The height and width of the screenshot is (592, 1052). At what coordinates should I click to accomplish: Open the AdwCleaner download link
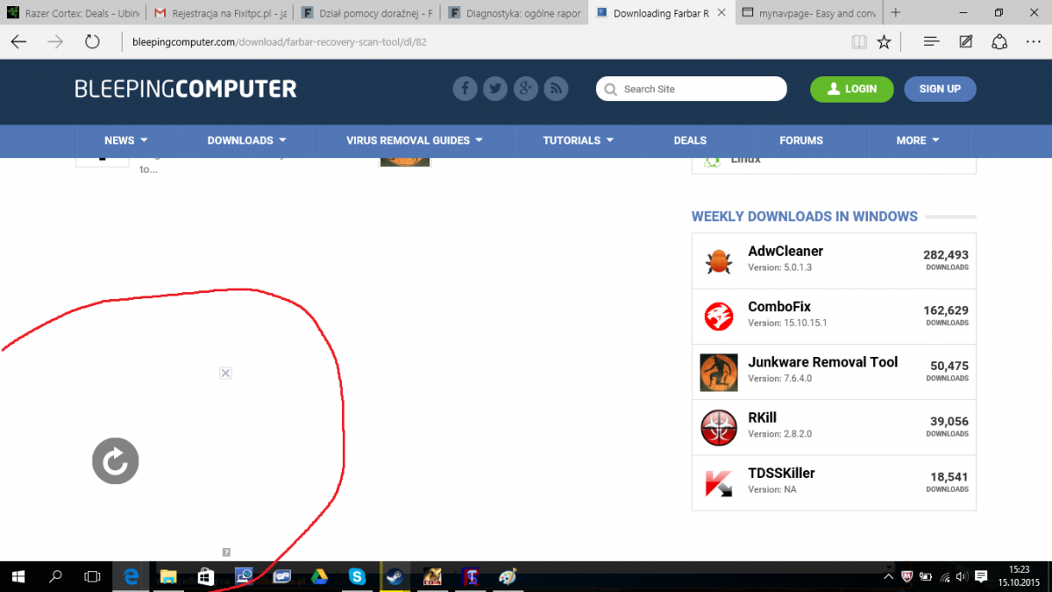785,251
